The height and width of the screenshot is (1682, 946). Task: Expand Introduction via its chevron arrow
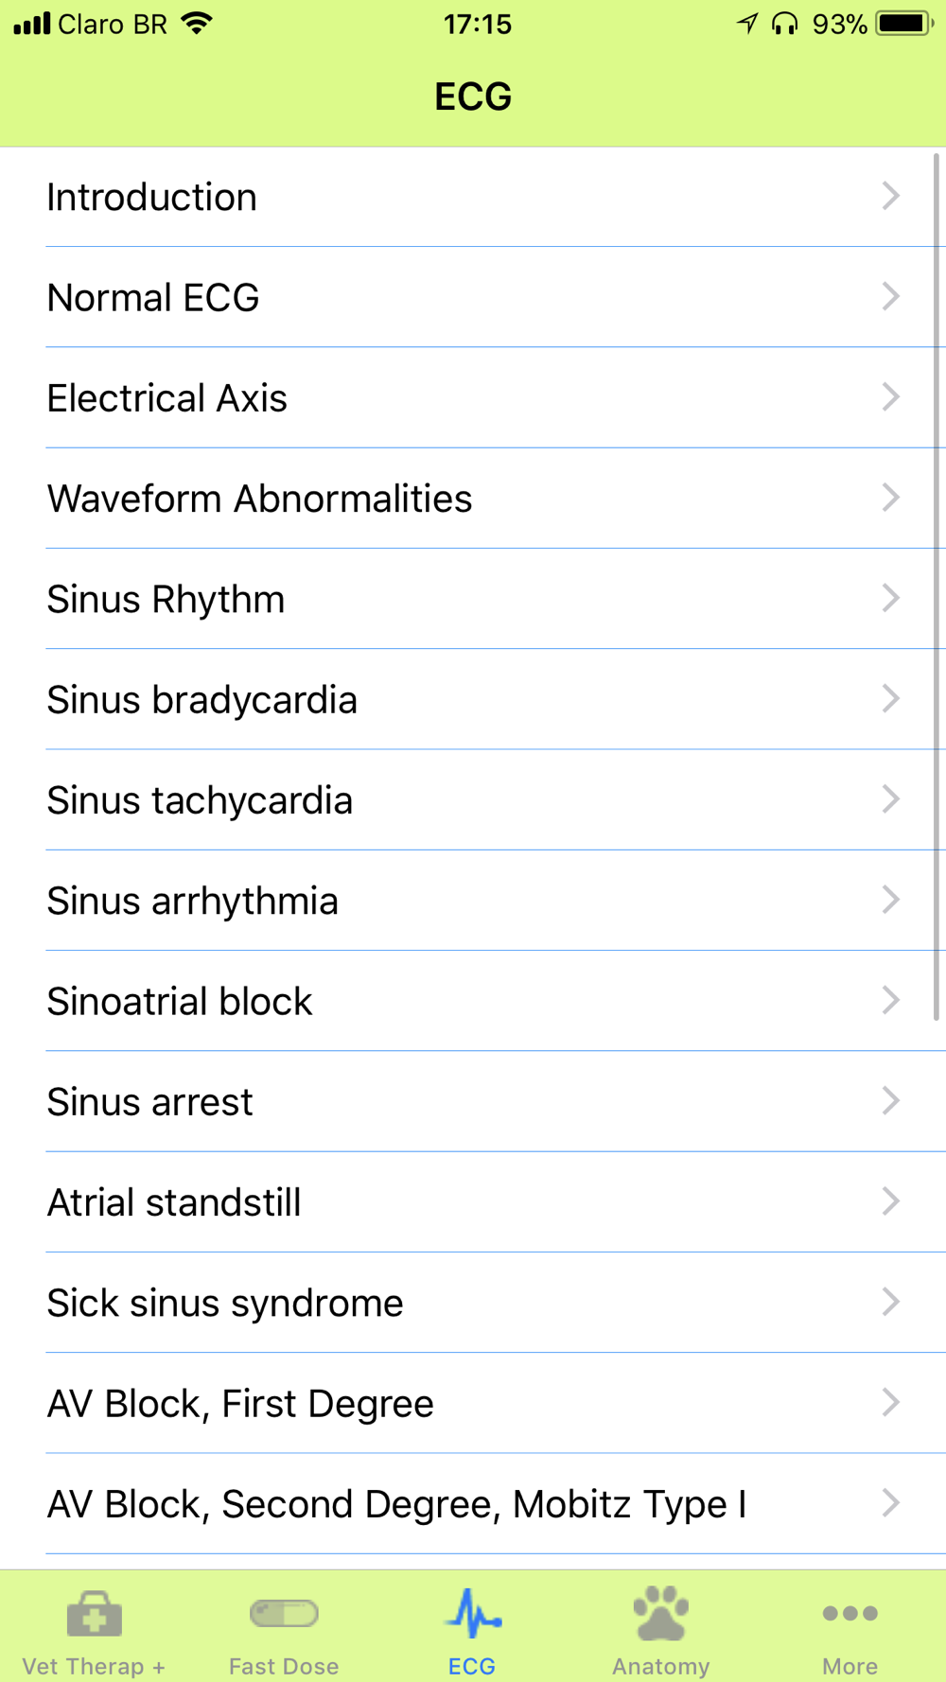point(890,196)
